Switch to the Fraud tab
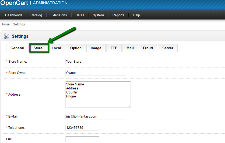This screenshot has width=225, height=143. 148,48
